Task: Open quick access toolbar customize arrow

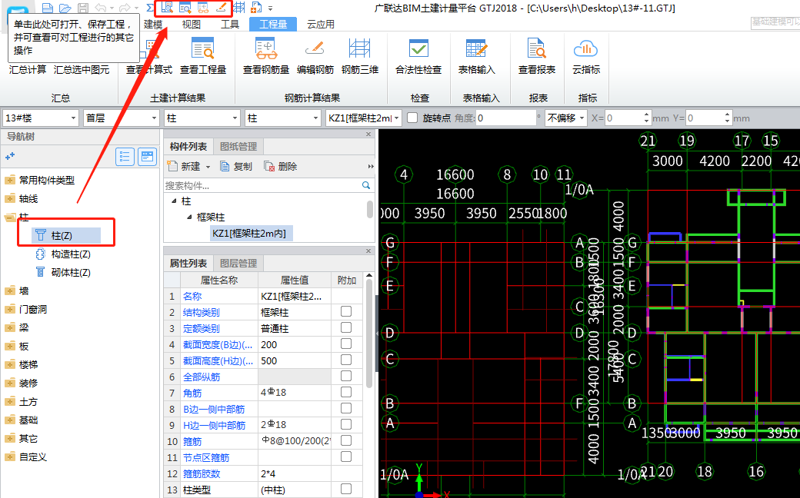Action: (x=271, y=8)
